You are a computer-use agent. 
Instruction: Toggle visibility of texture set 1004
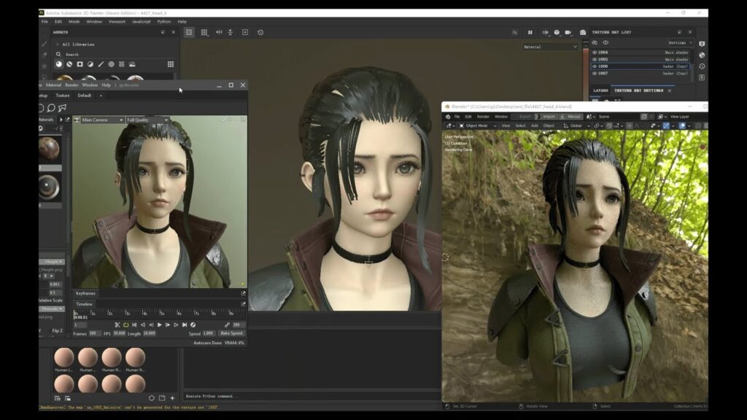595,52
